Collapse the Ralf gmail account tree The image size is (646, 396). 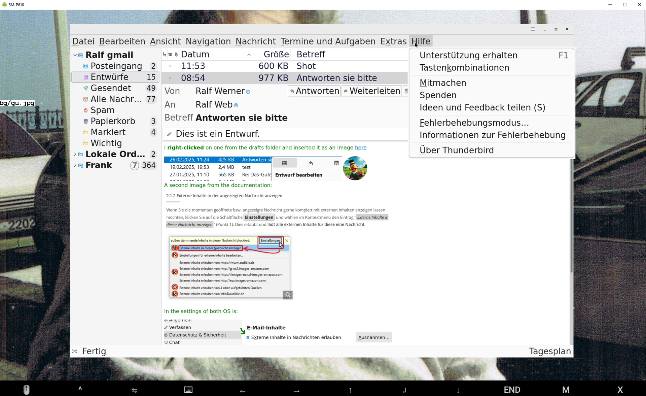75,55
